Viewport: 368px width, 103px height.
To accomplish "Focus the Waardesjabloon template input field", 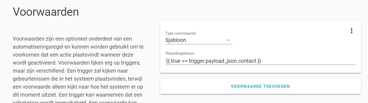I will (x=260, y=61).
